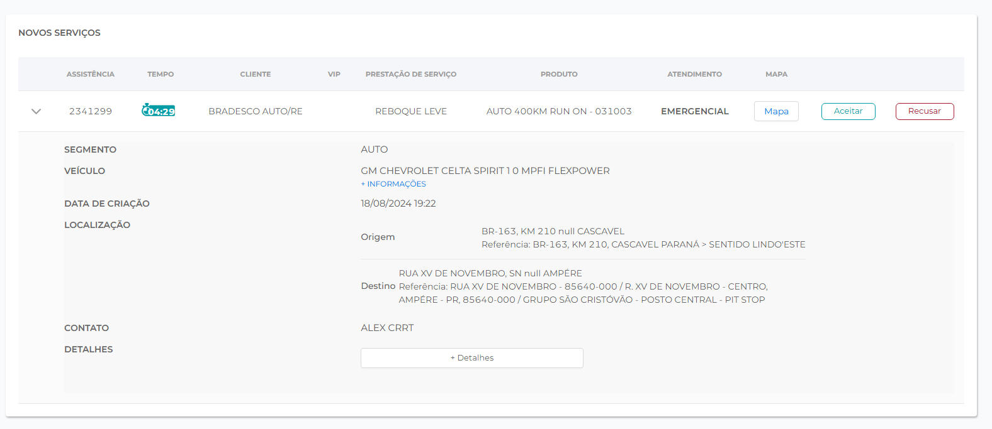The width and height of the screenshot is (992, 429).
Task: Click vehicle GM CHEVROLET CELTA SPIRIT text
Action: [x=485, y=171]
